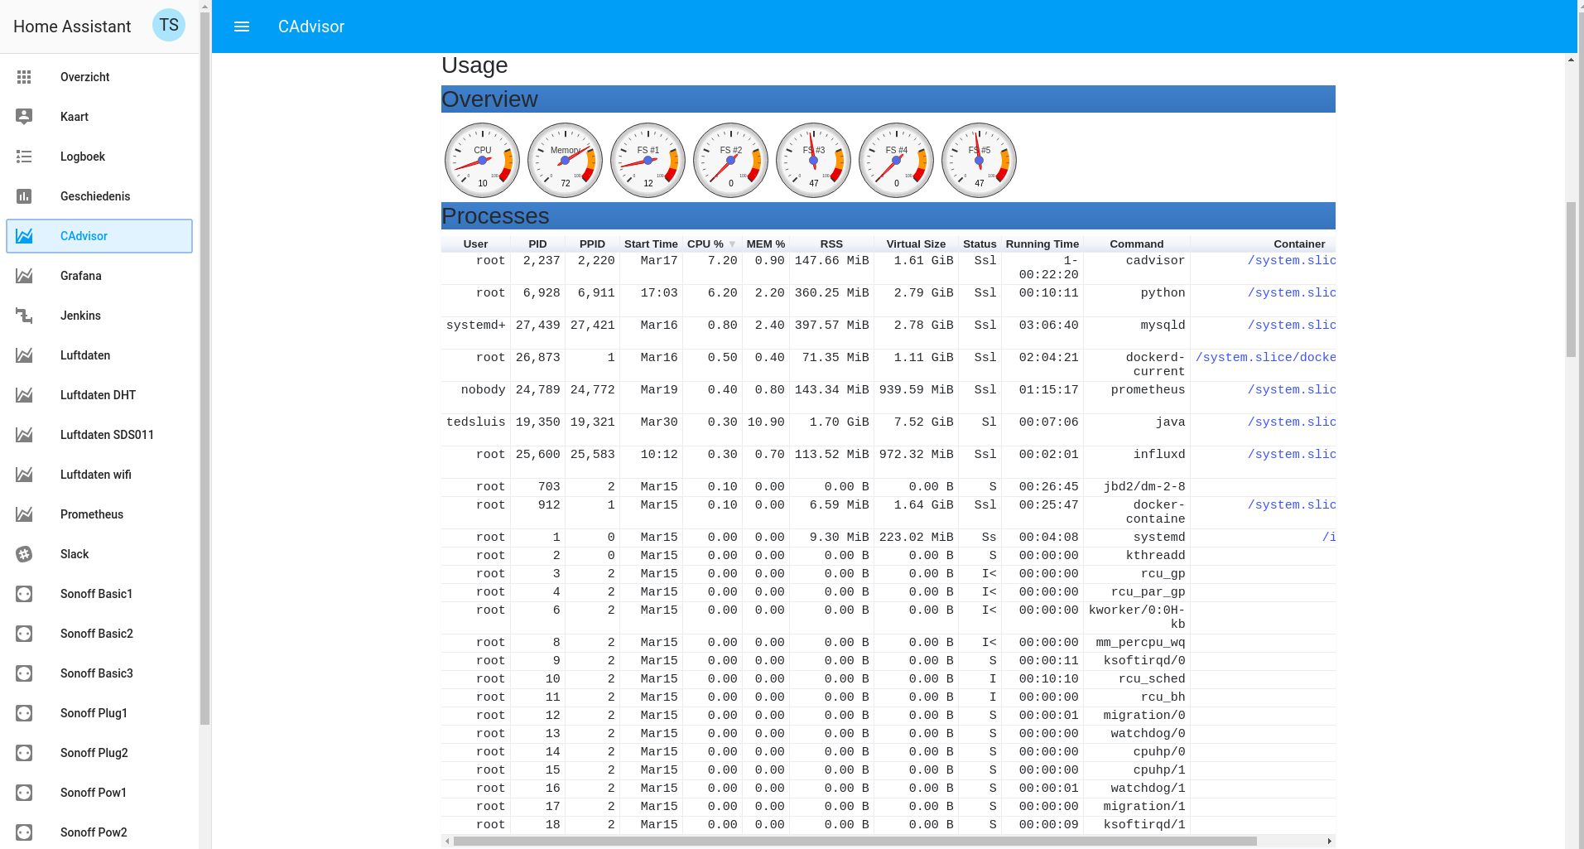Open the TS user profile badge
Image resolution: width=1584 pixels, height=849 pixels.
pyautogui.click(x=169, y=26)
